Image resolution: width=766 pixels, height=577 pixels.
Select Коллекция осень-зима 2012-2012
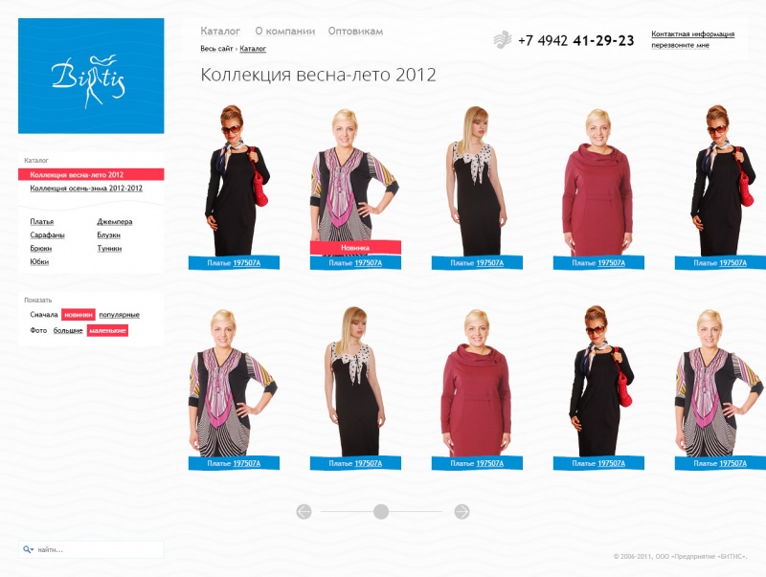pyautogui.click(x=86, y=189)
